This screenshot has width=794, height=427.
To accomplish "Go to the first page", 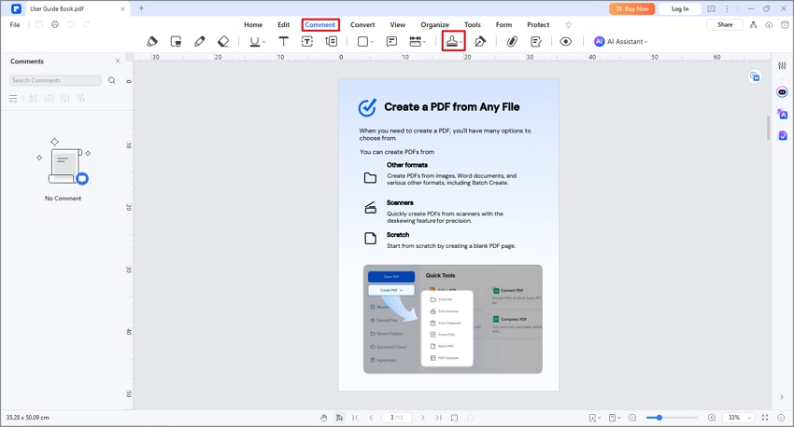I will click(x=355, y=418).
